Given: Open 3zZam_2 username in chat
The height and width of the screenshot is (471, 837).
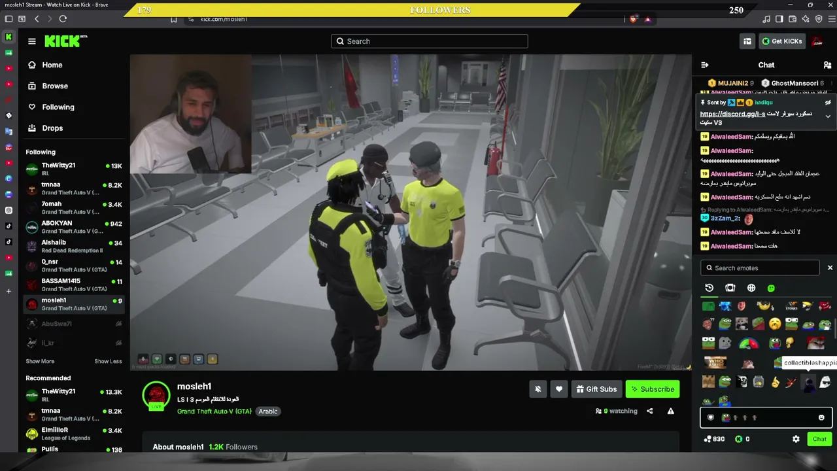Looking at the screenshot, I should coord(725,218).
